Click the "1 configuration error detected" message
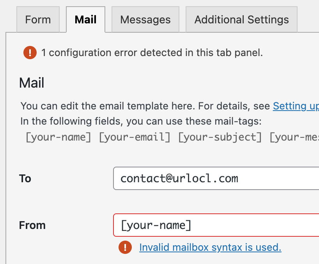 [152, 53]
